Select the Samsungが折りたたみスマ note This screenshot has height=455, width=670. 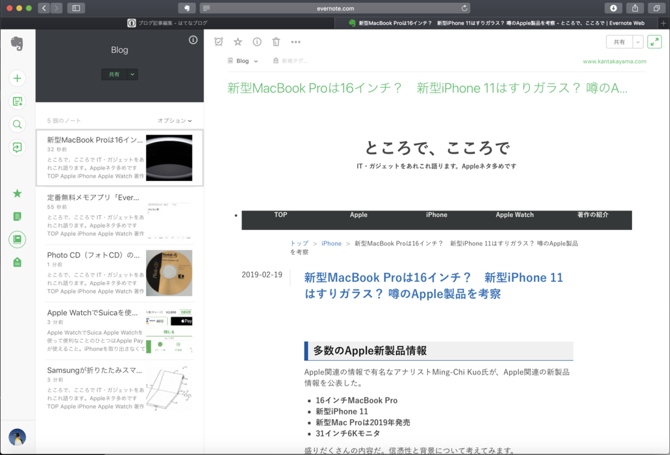coord(120,388)
